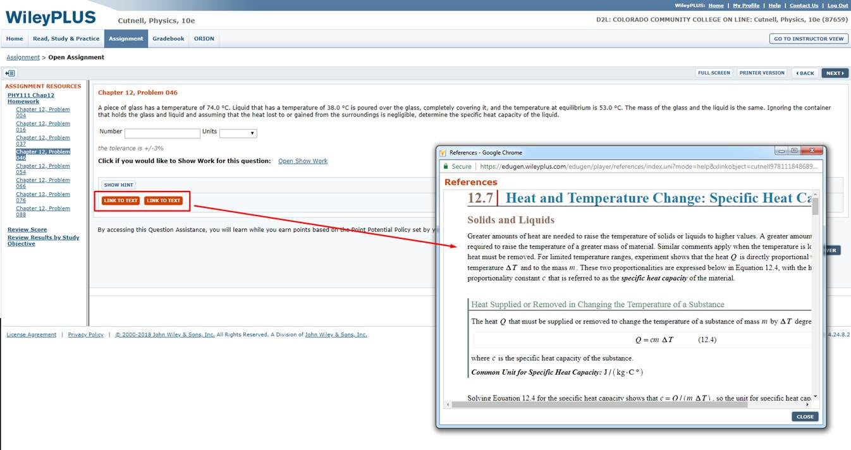This screenshot has width=851, height=450.
Task: Advance with the NEXT button
Action: (x=835, y=73)
